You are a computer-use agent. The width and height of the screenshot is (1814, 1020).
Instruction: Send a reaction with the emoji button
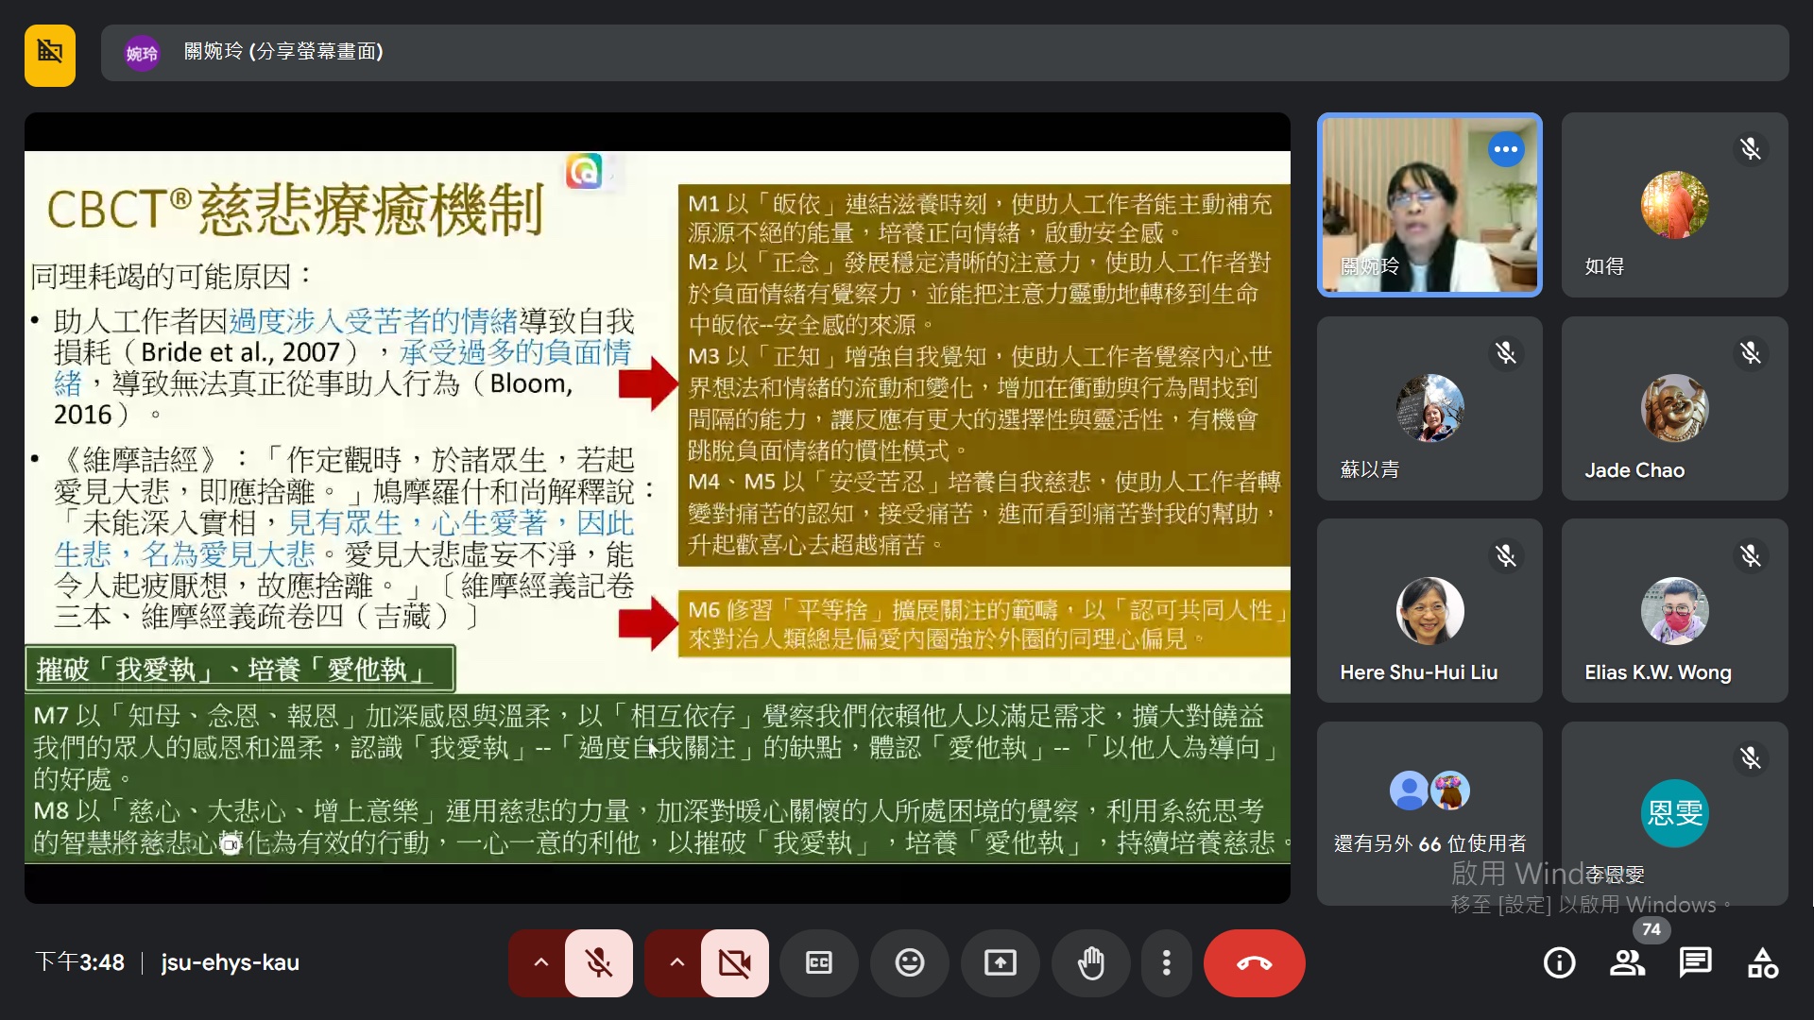tap(909, 963)
